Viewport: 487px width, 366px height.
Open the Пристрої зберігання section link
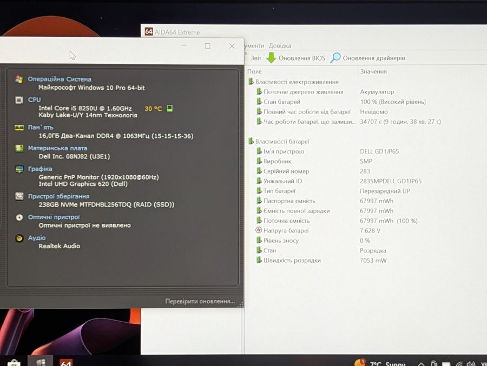(x=58, y=196)
